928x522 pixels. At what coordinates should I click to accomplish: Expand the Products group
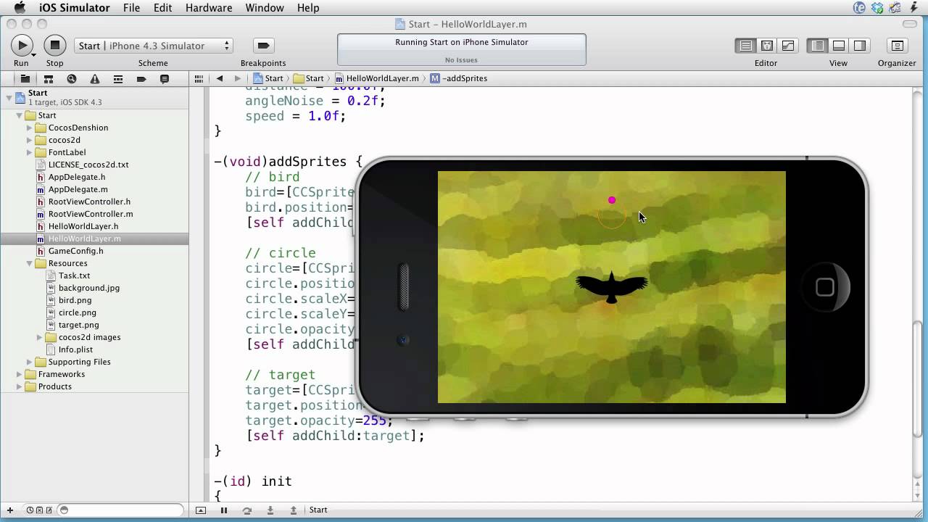click(20, 386)
